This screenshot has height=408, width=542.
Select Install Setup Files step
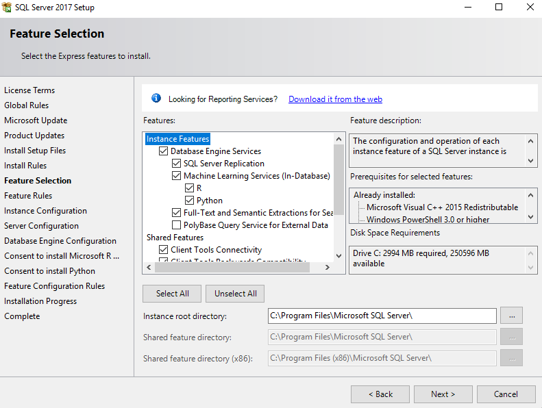tap(35, 151)
